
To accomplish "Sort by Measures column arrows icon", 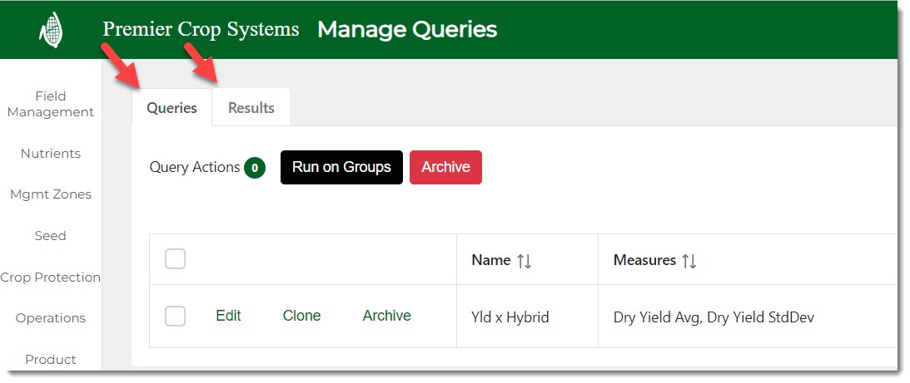I will tap(689, 261).
